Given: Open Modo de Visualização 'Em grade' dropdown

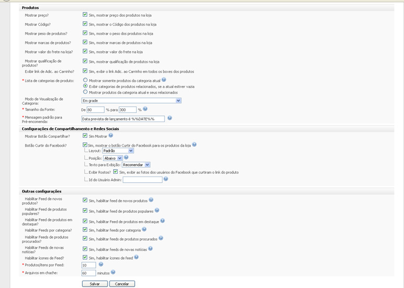Looking at the screenshot, I should coord(132,101).
